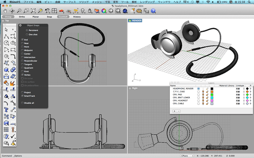Select the Text tool in left palette

tap(6, 110)
